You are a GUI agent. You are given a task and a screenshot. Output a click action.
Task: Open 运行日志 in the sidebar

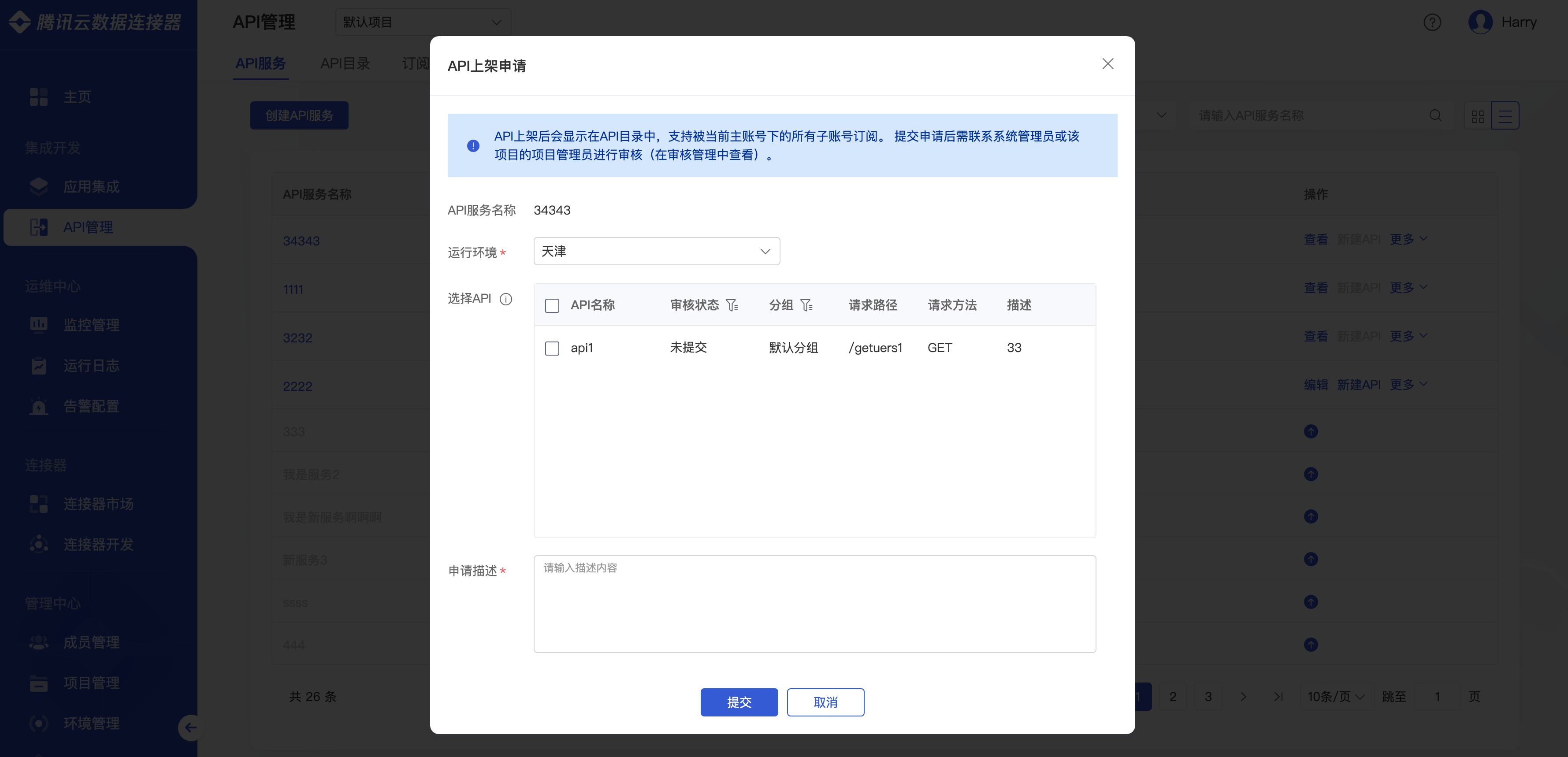74,366
